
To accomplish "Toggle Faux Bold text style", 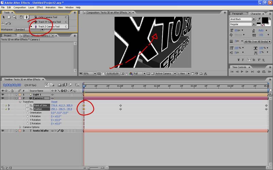I will click(x=239, y=60).
